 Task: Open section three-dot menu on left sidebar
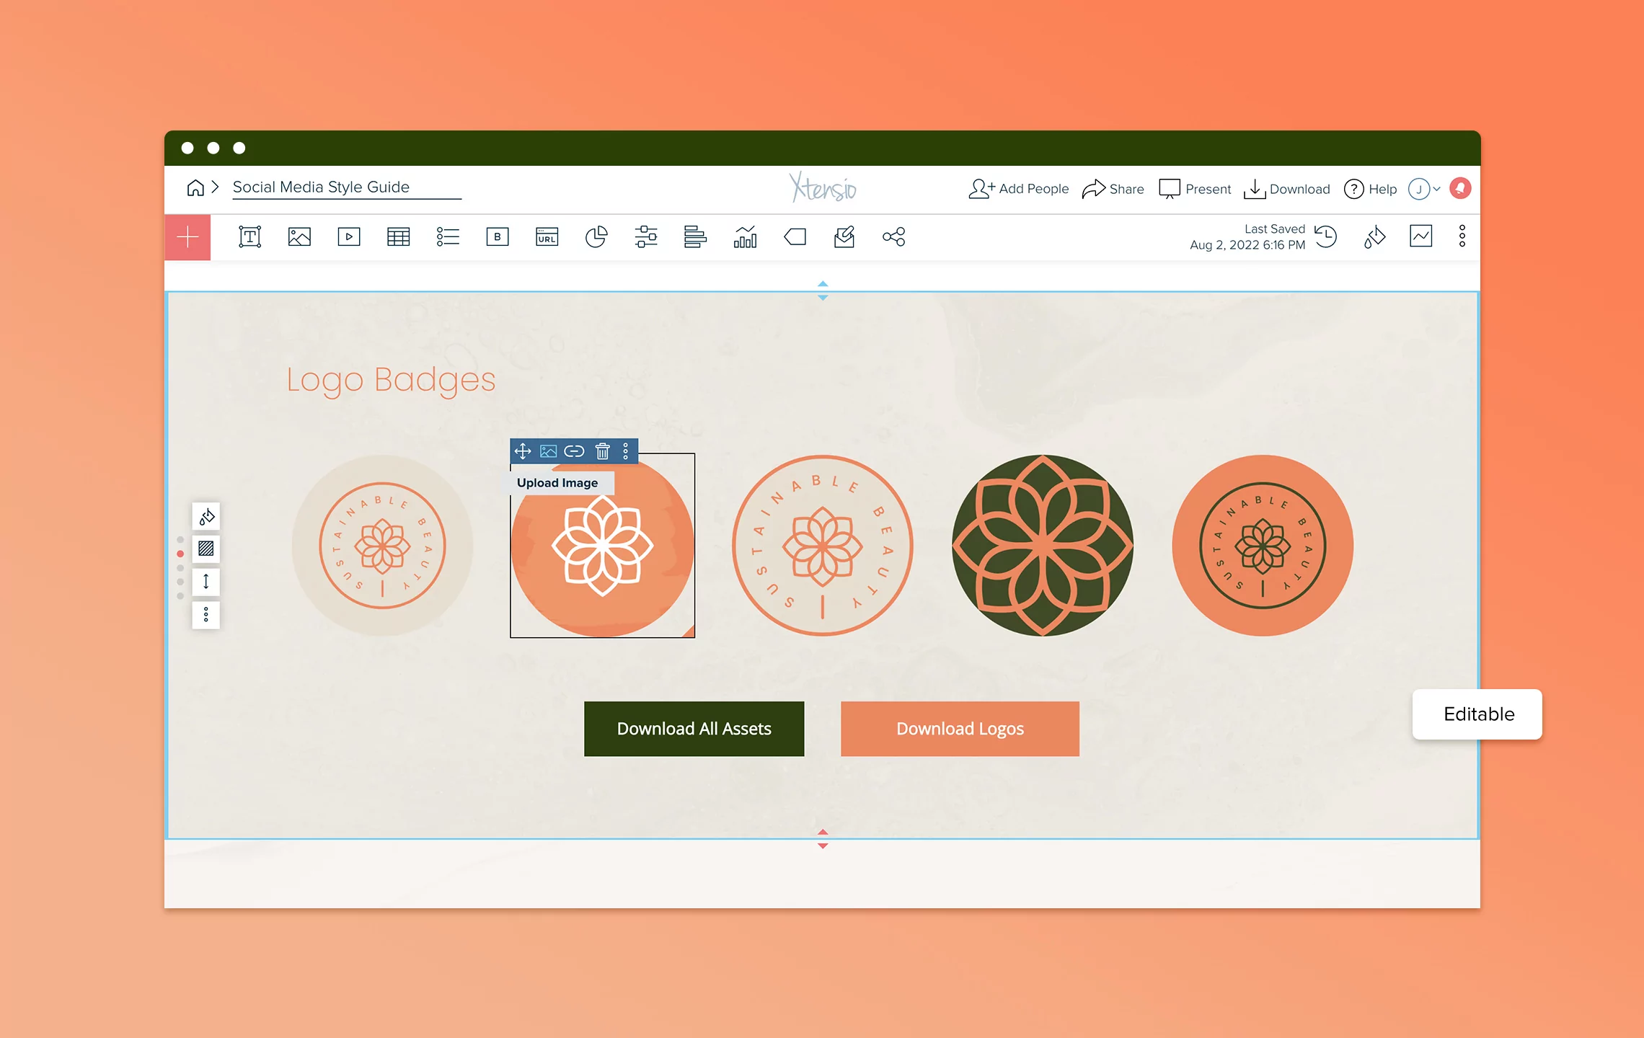click(205, 615)
